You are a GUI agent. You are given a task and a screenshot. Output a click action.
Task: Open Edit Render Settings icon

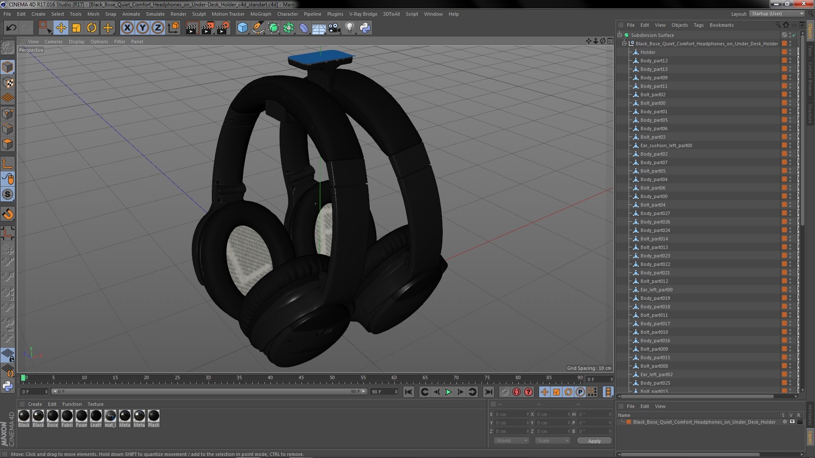[x=223, y=28]
